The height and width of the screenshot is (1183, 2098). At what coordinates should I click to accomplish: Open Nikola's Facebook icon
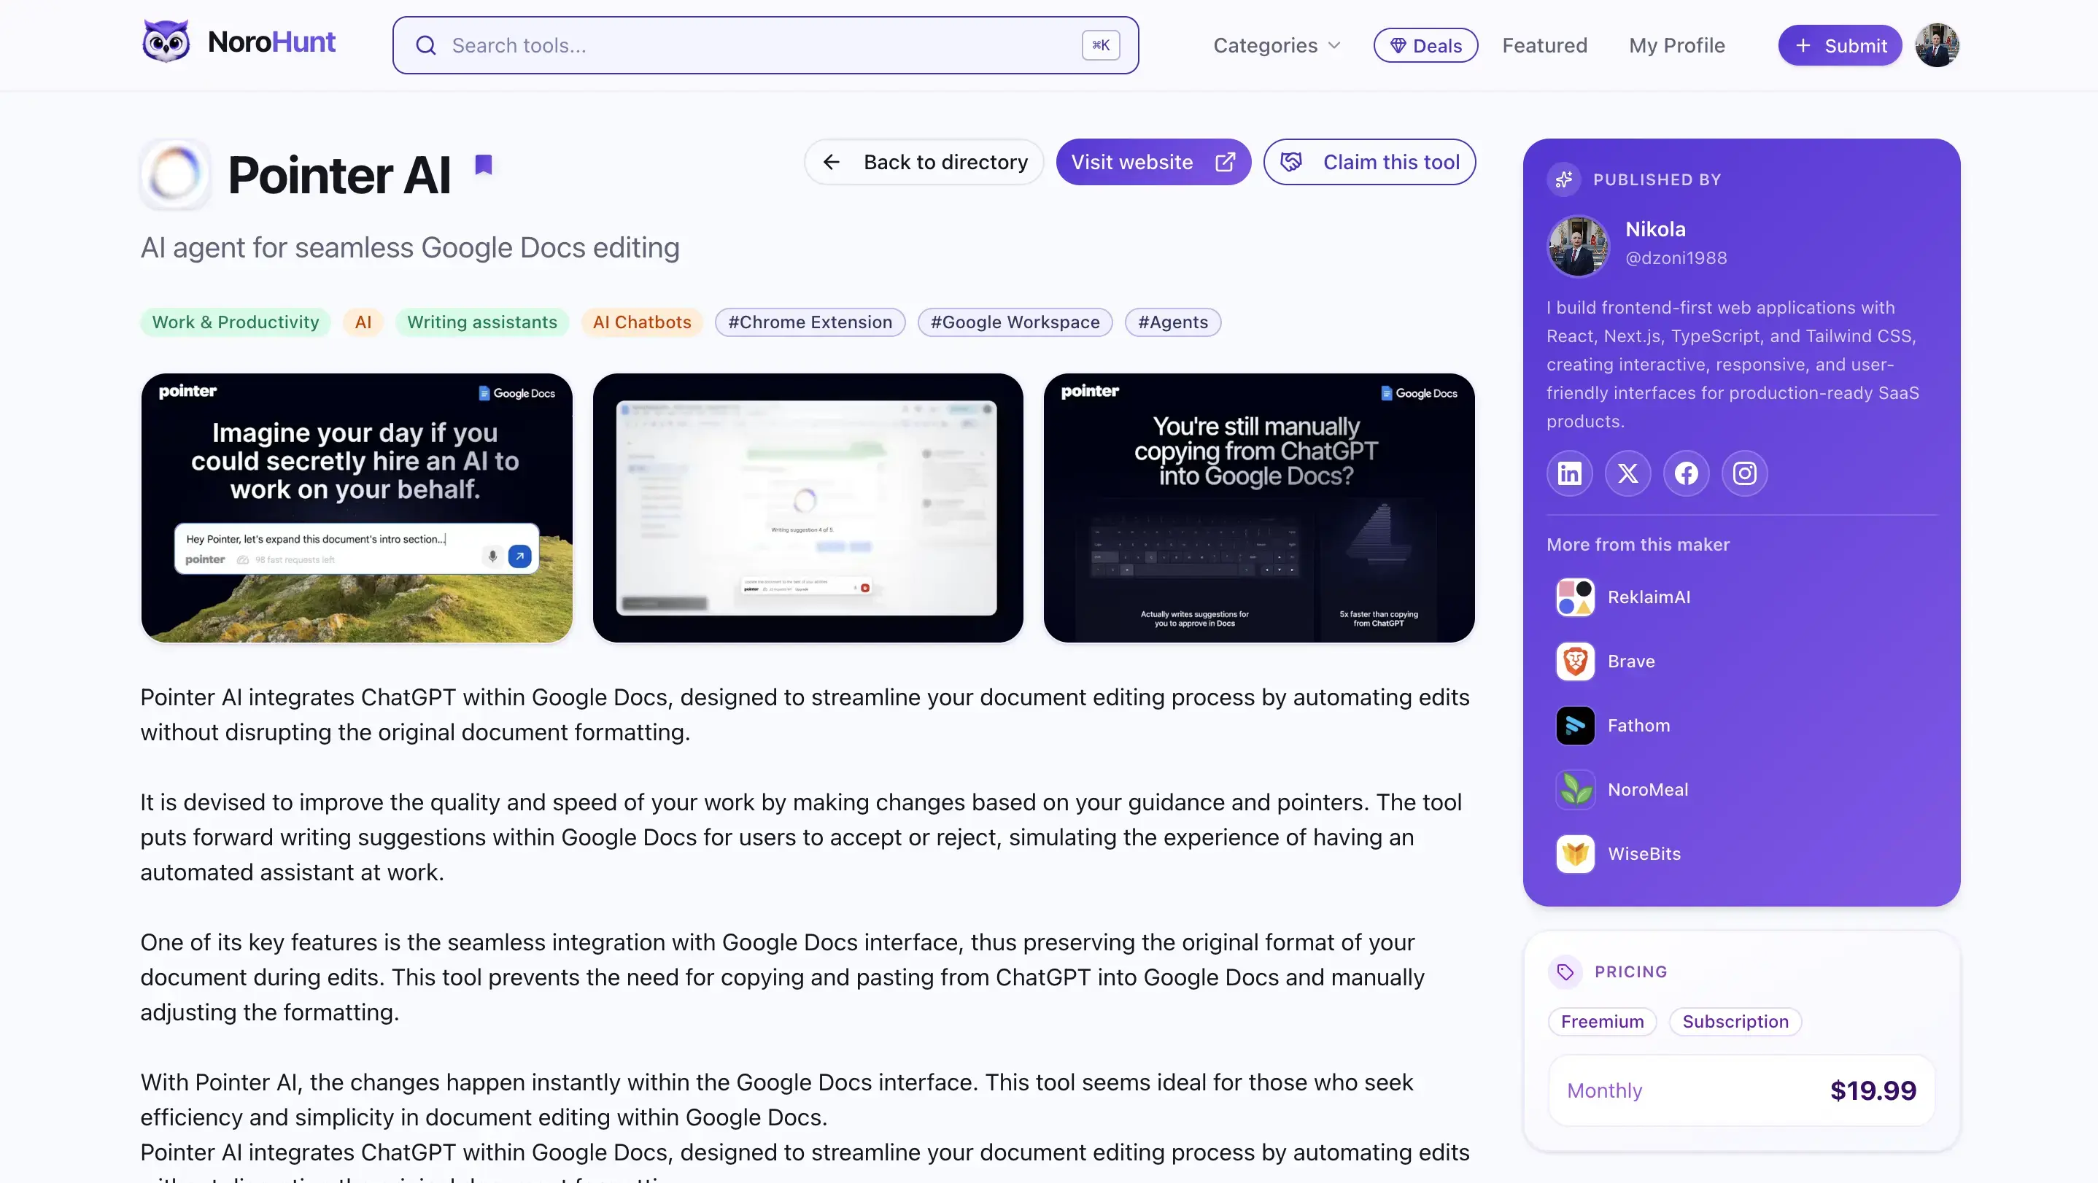point(1686,473)
